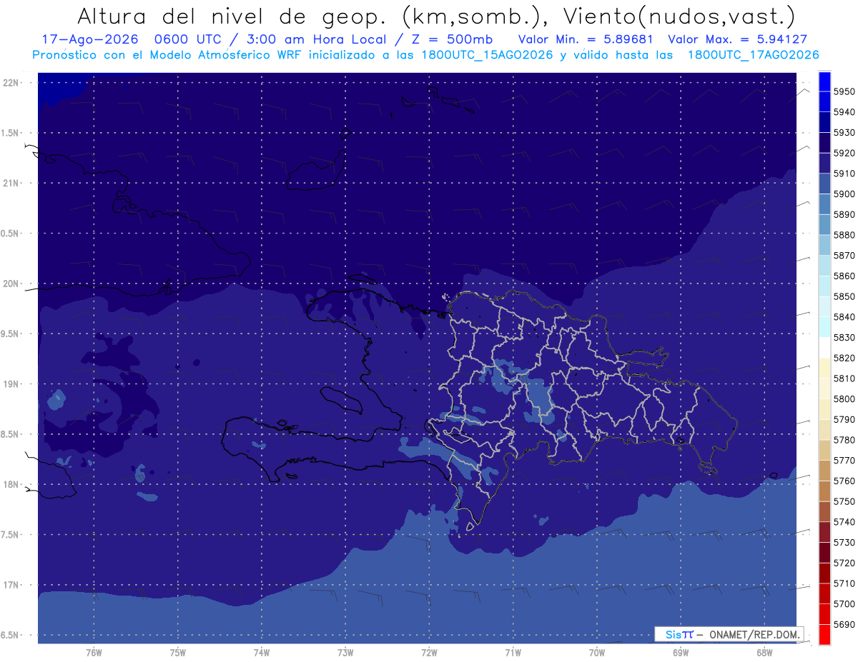Click latitude label '20N'
This screenshot has height=662, width=858.
(11, 284)
